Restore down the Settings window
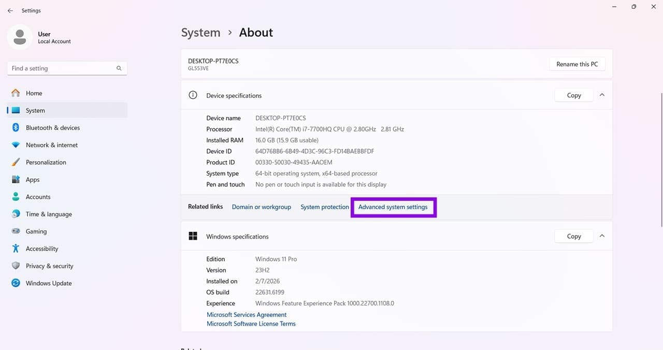This screenshot has width=663, height=350. pos(633,7)
